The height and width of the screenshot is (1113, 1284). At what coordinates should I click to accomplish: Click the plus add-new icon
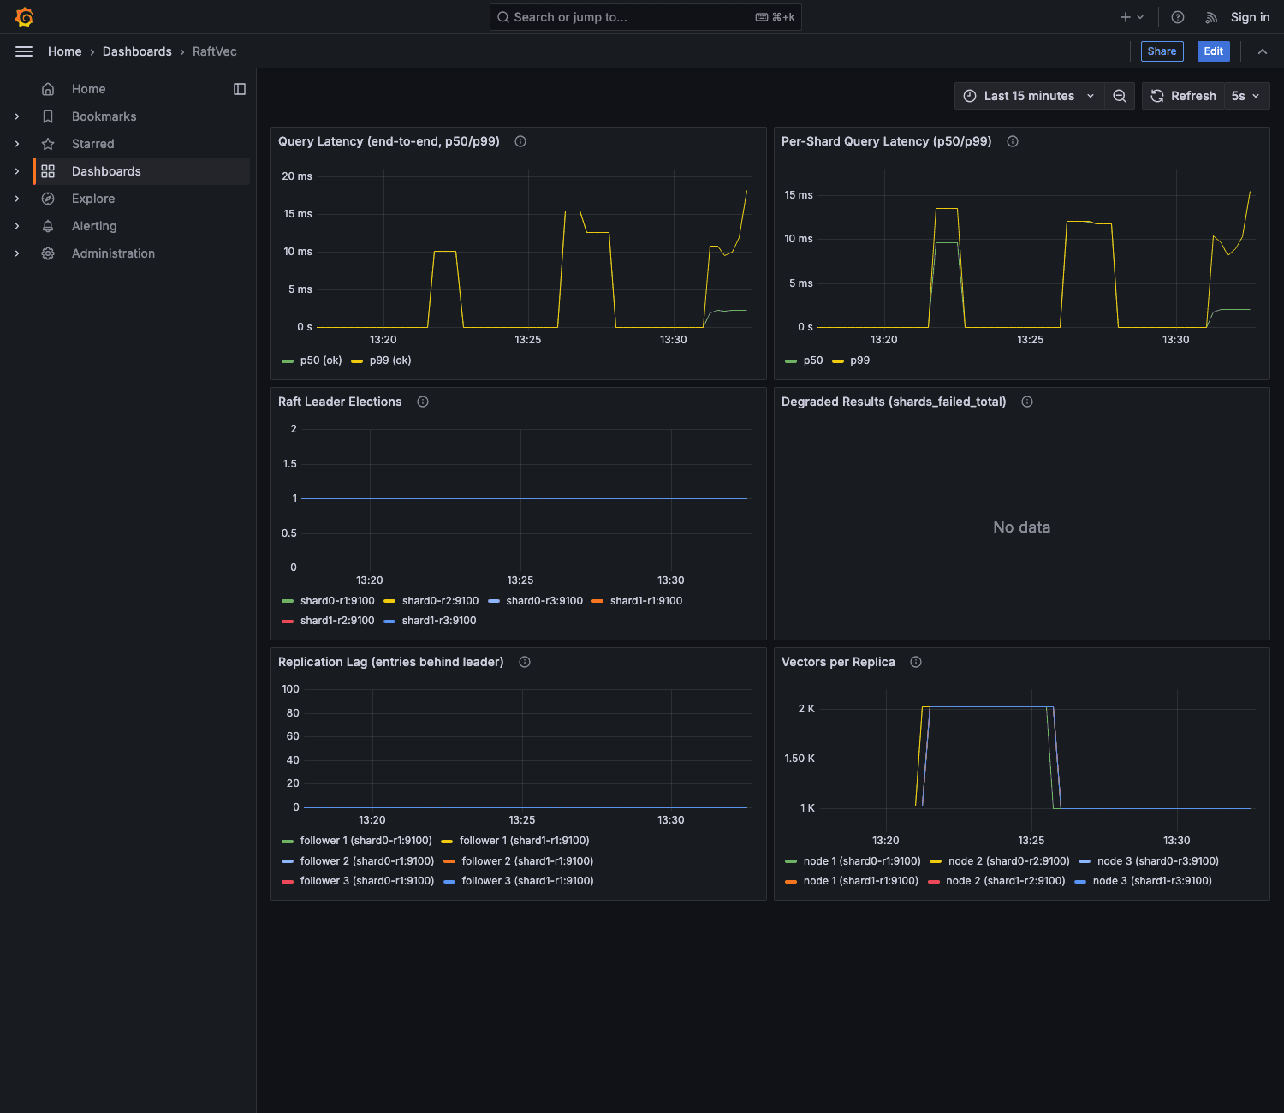click(1126, 17)
